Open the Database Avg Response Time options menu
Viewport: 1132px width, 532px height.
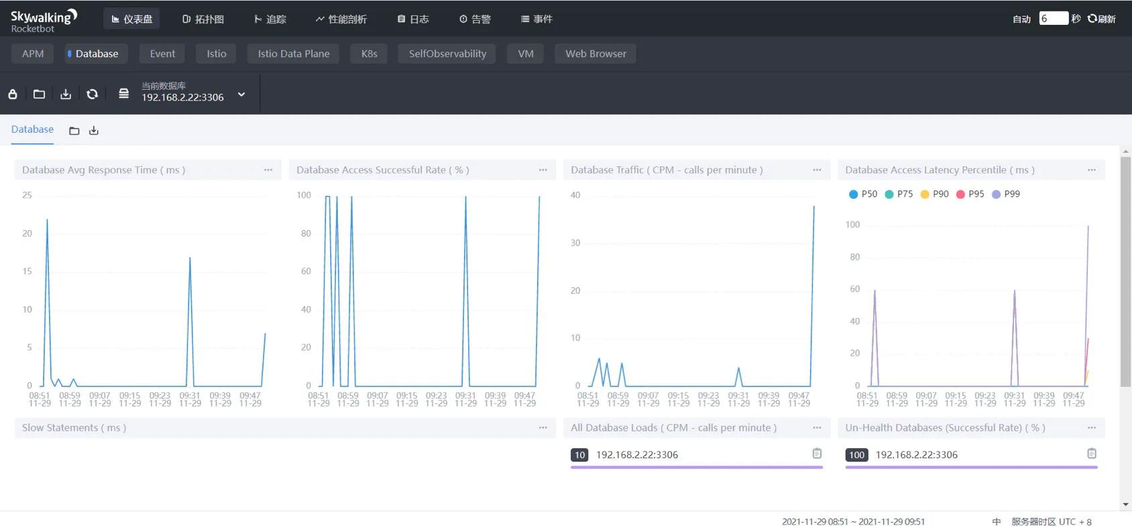point(268,170)
